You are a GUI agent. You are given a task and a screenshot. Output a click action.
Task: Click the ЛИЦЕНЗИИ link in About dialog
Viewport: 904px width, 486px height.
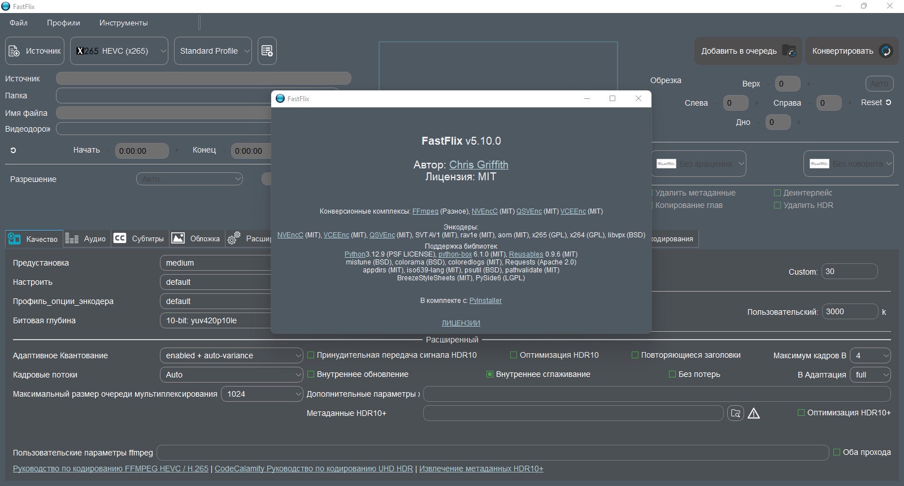(460, 323)
